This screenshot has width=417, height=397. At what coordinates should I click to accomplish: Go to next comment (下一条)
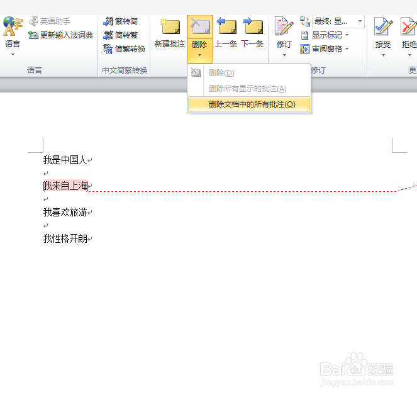252,33
